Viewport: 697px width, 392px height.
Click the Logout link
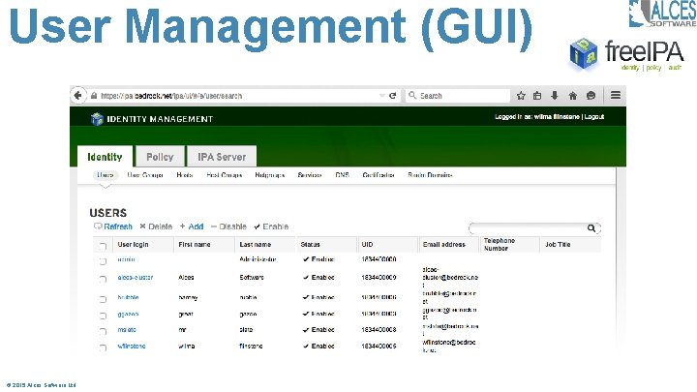tap(594, 116)
